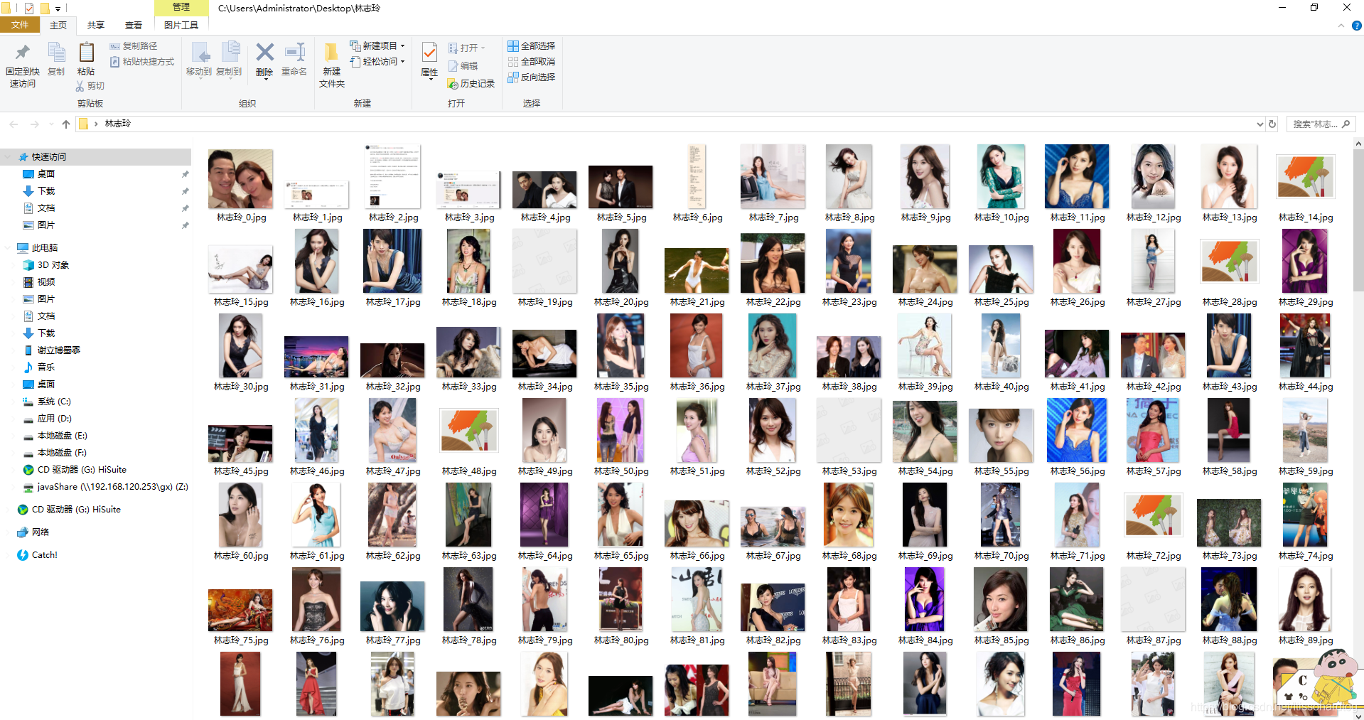This screenshot has height=720, width=1364.
Task: Select thumbnail 林志玲_48.jpg
Action: 468,431
